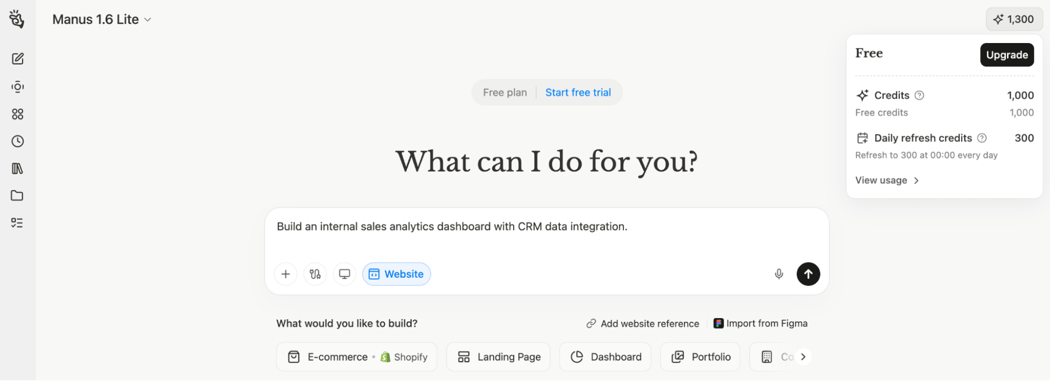
Task: Open the checklist tasks icon in sidebar
Action: [x=17, y=223]
